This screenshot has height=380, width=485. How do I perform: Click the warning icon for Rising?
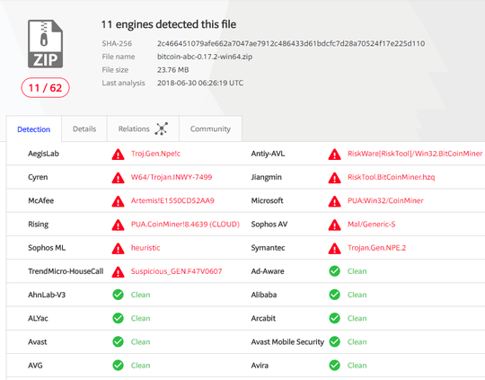[119, 225]
